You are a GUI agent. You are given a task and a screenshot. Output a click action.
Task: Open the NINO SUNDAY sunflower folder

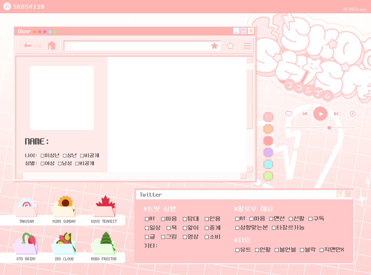pyautogui.click(x=63, y=206)
